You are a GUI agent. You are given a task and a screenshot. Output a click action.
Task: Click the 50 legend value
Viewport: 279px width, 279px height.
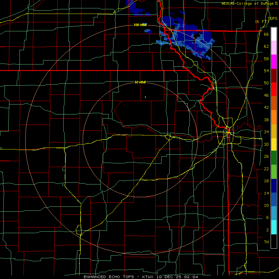click(266, 83)
